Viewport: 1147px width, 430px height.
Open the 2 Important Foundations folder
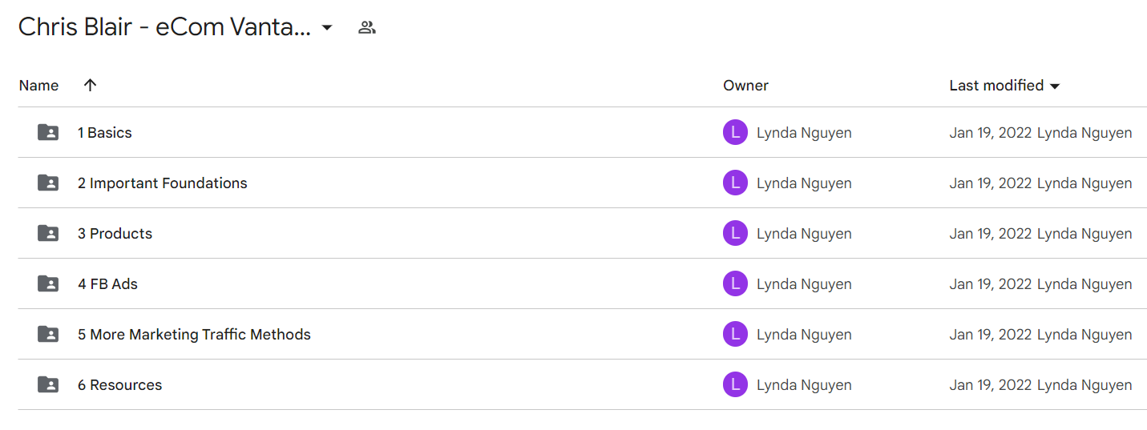tap(162, 183)
